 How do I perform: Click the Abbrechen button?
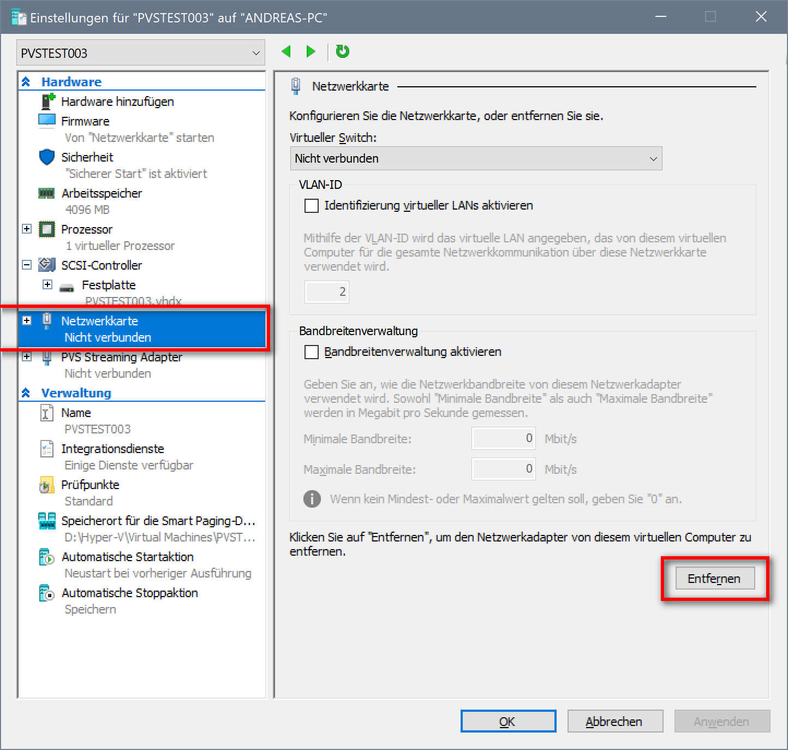click(x=614, y=722)
